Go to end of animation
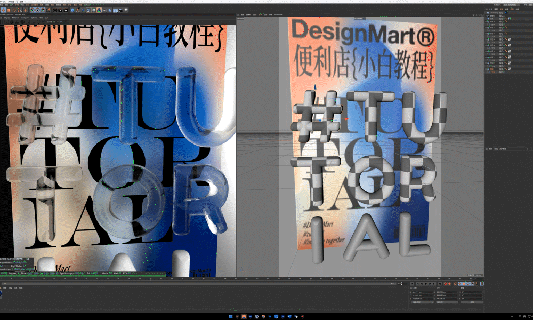Image resolution: width=533 pixels, height=320 pixels. coord(440,284)
